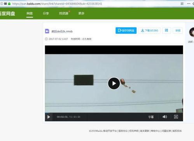Screen dimensions: 194x141
Task: Open the info icon in address bar
Action: point(2,4)
